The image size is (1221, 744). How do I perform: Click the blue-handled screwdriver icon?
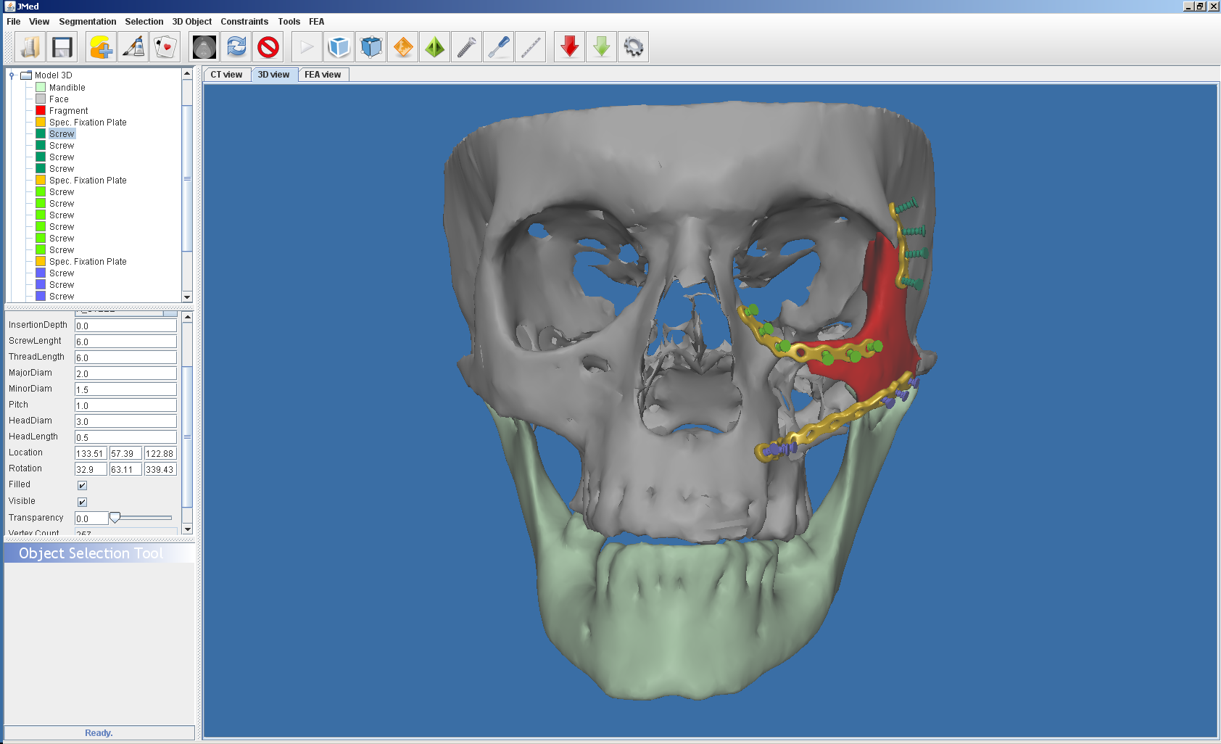(x=499, y=47)
